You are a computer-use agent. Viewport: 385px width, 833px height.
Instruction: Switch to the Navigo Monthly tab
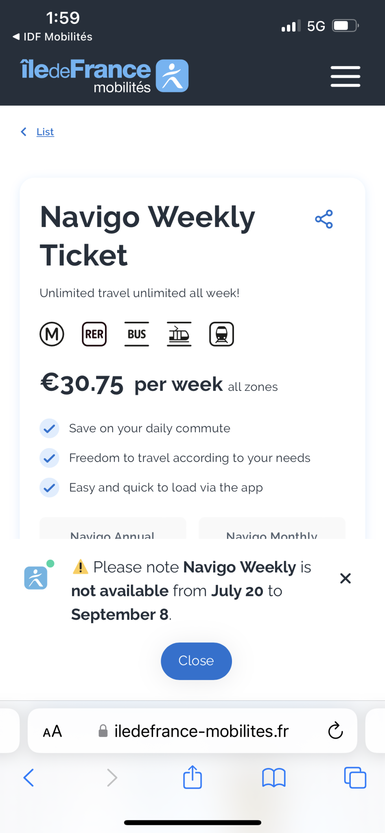[x=271, y=531]
